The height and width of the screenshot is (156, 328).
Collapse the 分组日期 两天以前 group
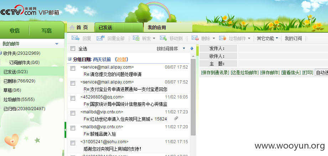(70, 59)
